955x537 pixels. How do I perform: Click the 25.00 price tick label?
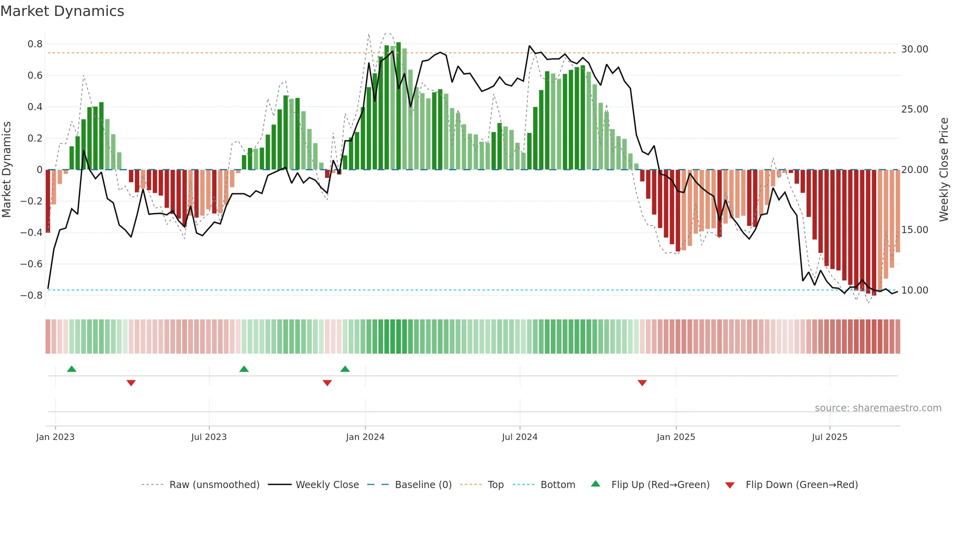(x=915, y=109)
